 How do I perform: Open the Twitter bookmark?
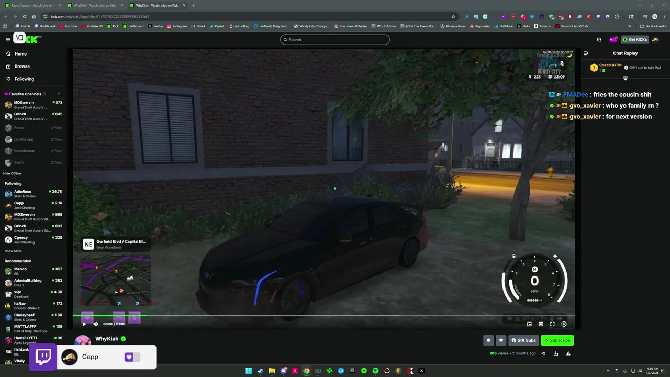click(x=155, y=26)
